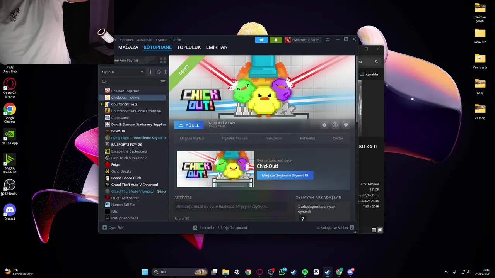Screen dimensions: 495x278
Task: Open İndirmeler downloads status bar
Action: [x=220, y=228]
